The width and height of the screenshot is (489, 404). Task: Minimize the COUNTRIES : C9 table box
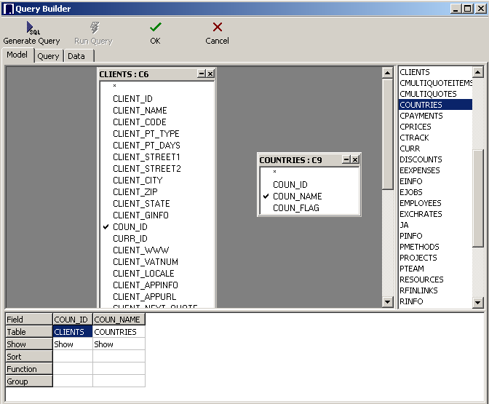pyautogui.click(x=347, y=160)
